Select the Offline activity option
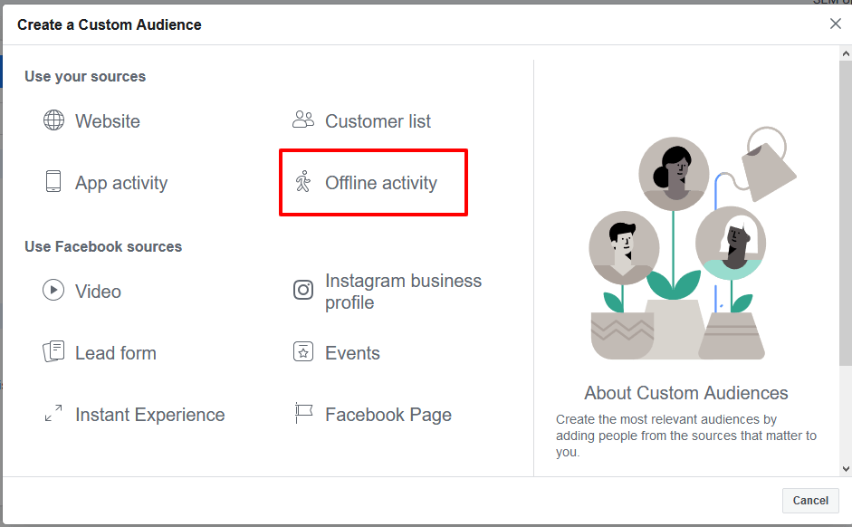The height and width of the screenshot is (527, 852). (x=381, y=183)
